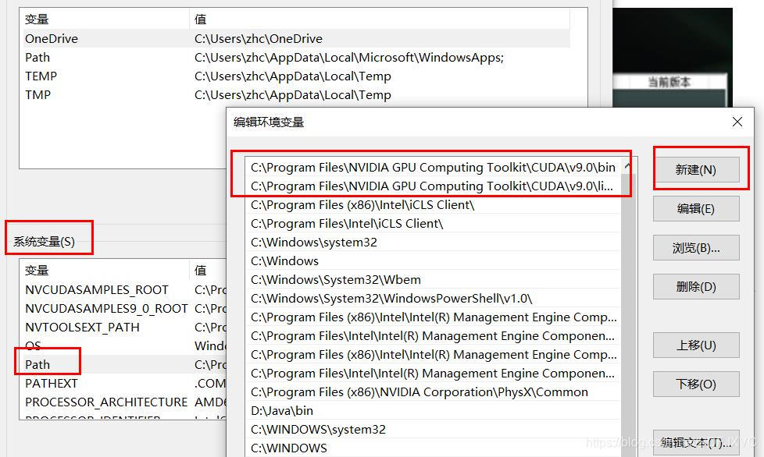
Task: Select the C:\Windows\System32\Wbem entry
Action: 433,279
